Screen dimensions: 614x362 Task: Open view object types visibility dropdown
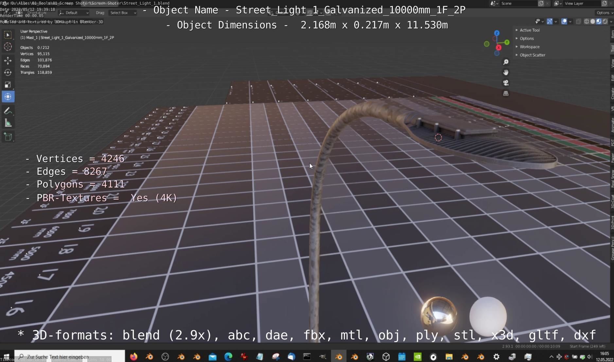pyautogui.click(x=539, y=21)
